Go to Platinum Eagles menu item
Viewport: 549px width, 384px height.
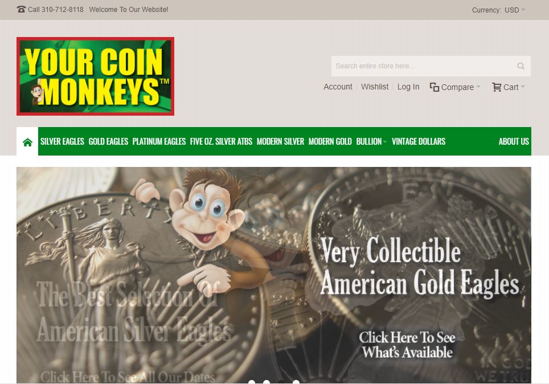point(159,141)
